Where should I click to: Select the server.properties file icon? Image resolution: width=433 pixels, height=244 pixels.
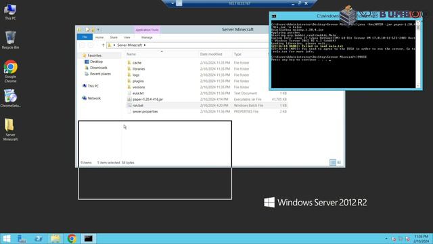129,111
